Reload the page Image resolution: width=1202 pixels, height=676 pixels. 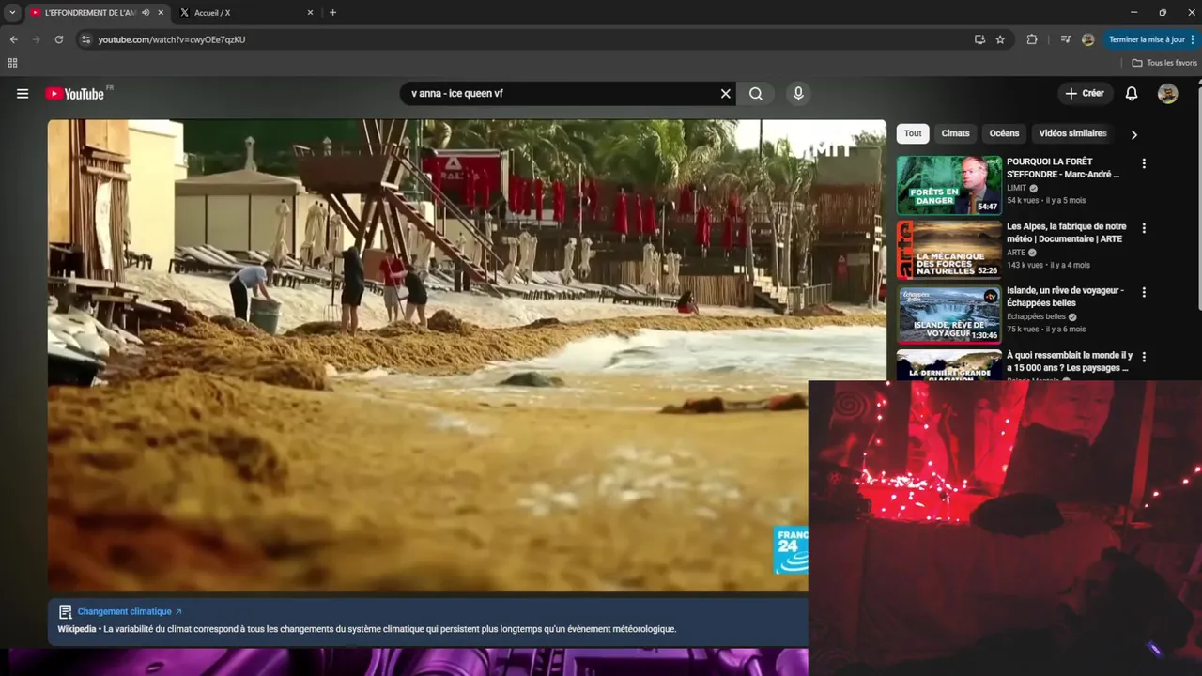[59, 39]
